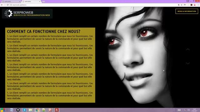200x112 pixels.
Task: Bookmark this page with the star icon
Action: tap(181, 5)
